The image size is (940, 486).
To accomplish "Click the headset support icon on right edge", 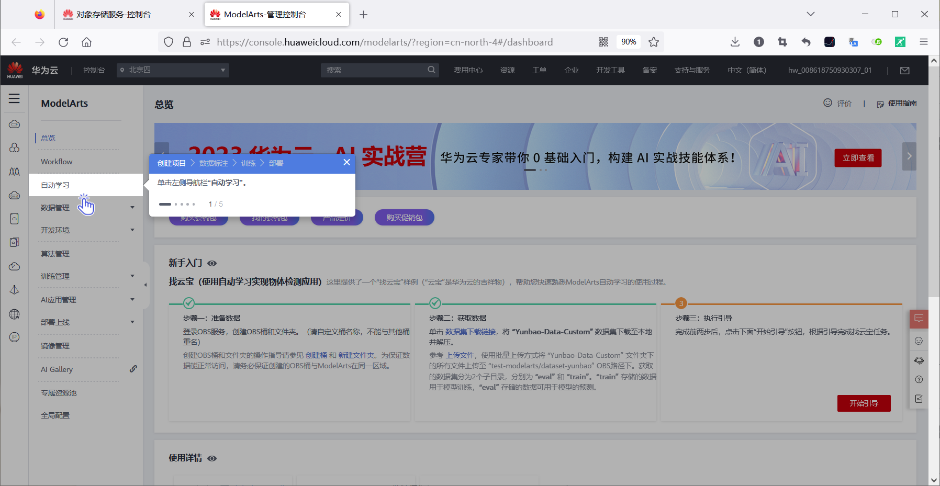I will (x=919, y=360).
